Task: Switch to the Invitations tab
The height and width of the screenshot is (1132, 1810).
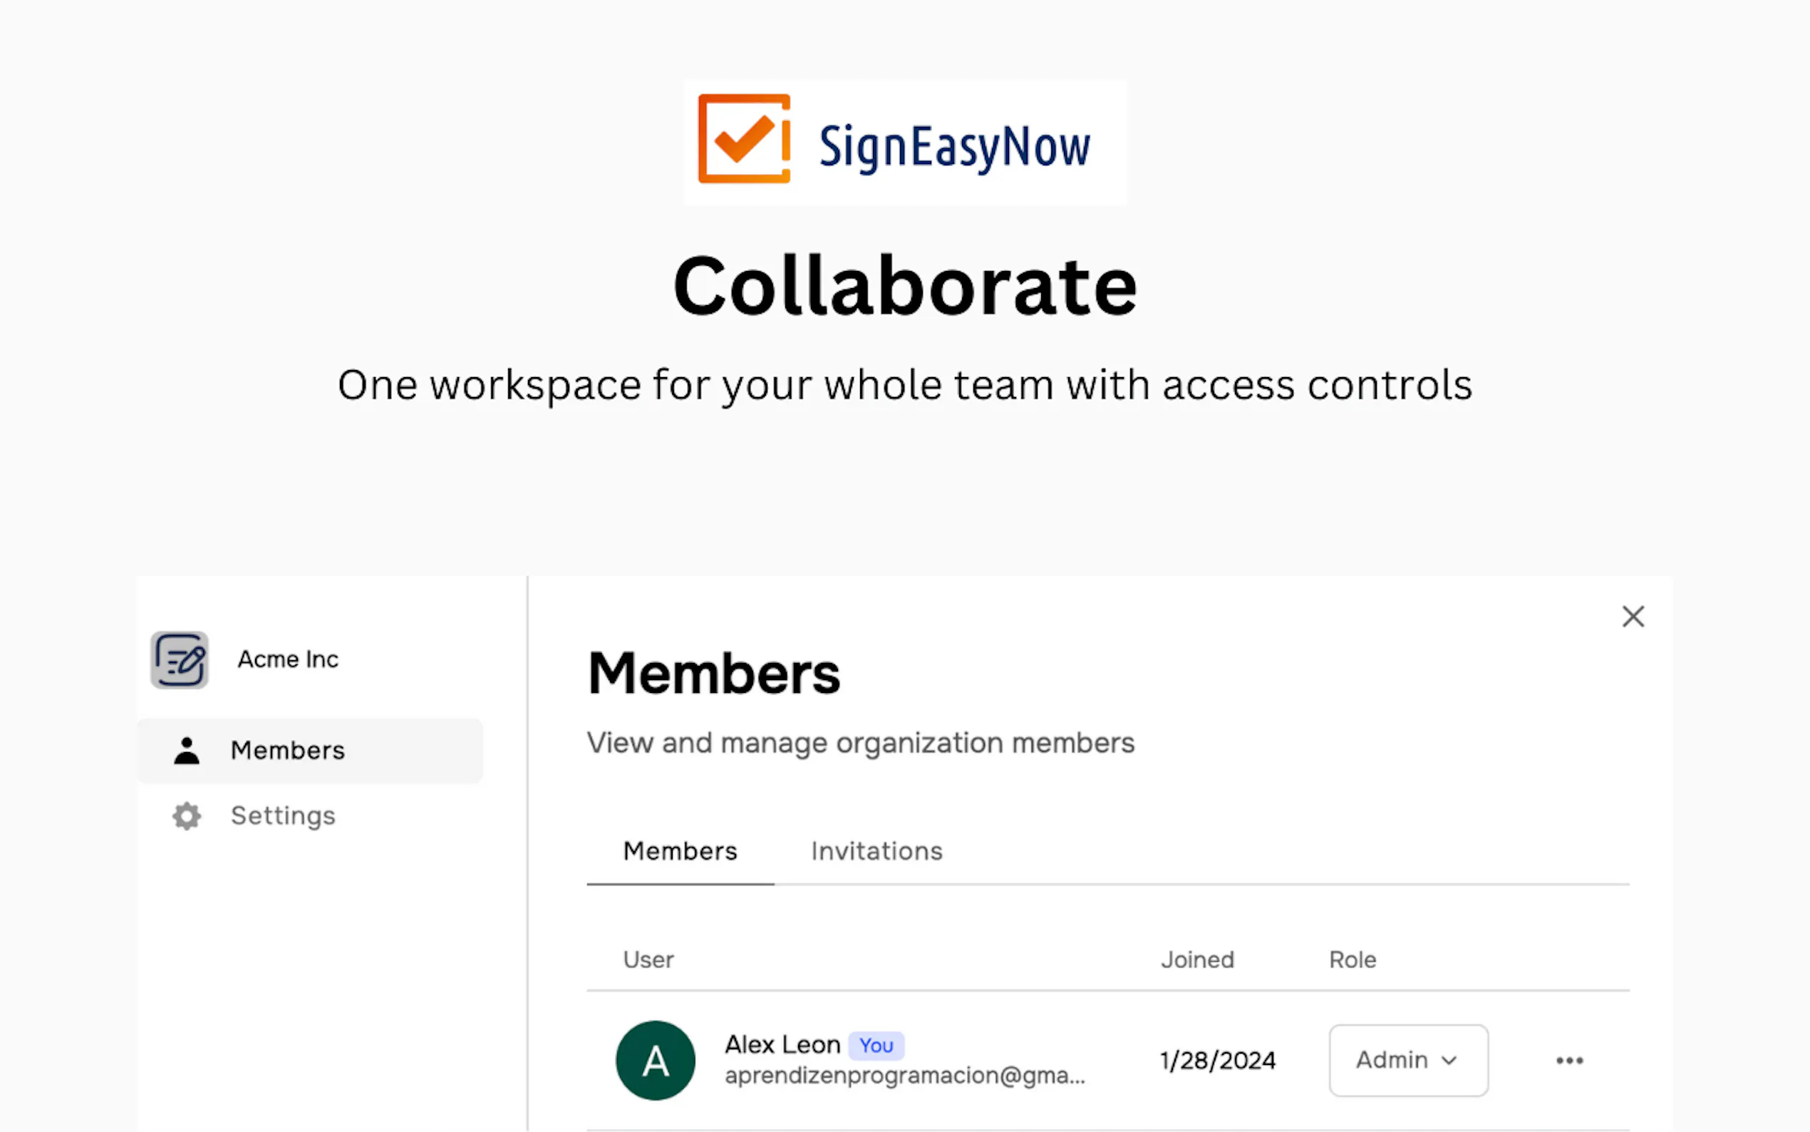Action: point(876,851)
